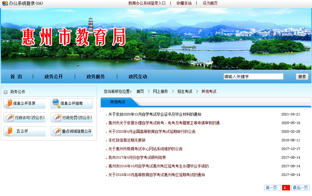Collapse the 政务公开 panel arrow icon
This screenshot has height=196, width=312.
[x=6, y=92]
